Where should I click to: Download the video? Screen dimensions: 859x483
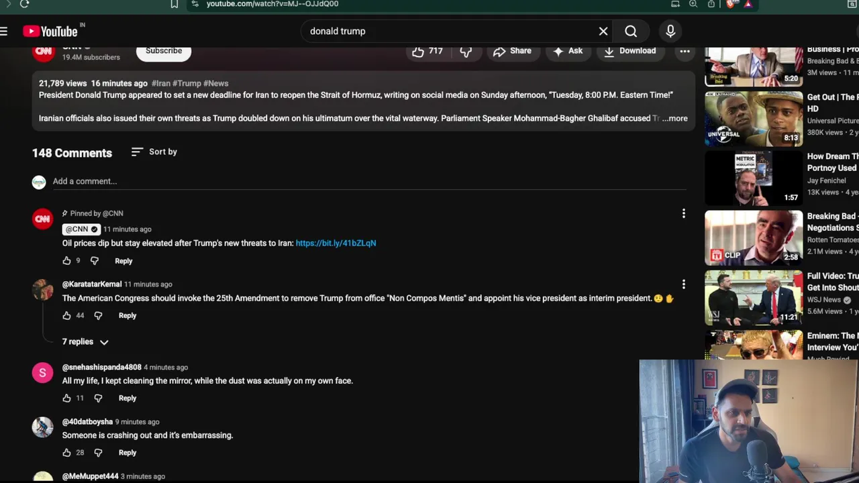[x=630, y=51]
